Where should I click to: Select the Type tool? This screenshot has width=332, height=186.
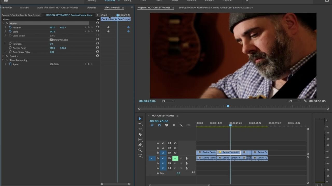coord(140,155)
